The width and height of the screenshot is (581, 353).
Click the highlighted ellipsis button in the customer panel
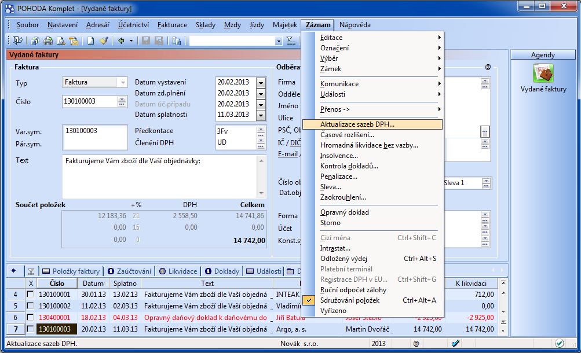point(485,131)
